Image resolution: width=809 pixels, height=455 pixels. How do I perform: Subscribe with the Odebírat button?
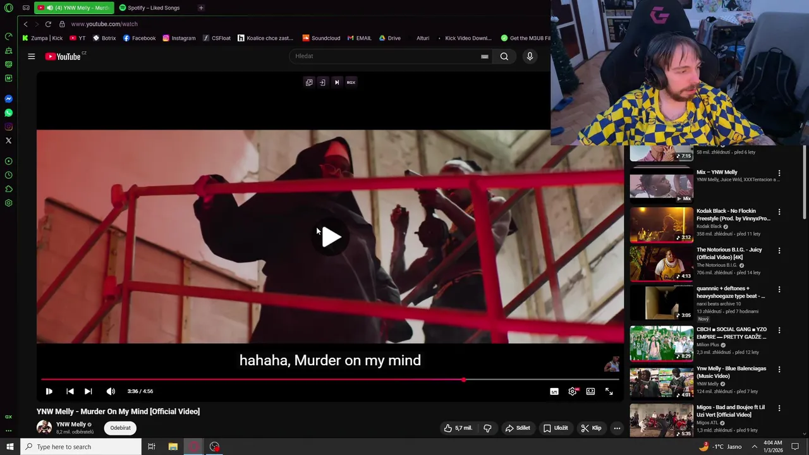click(x=120, y=428)
